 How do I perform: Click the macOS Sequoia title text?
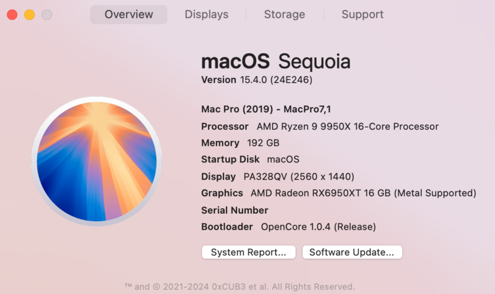(x=276, y=62)
